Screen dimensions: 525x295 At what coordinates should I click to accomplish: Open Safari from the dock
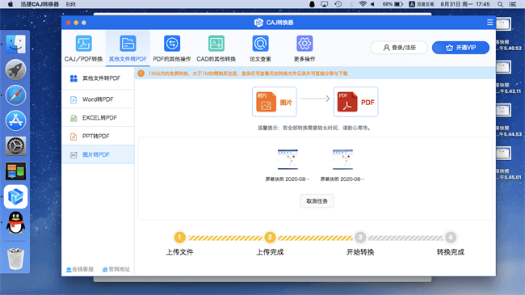(15, 95)
